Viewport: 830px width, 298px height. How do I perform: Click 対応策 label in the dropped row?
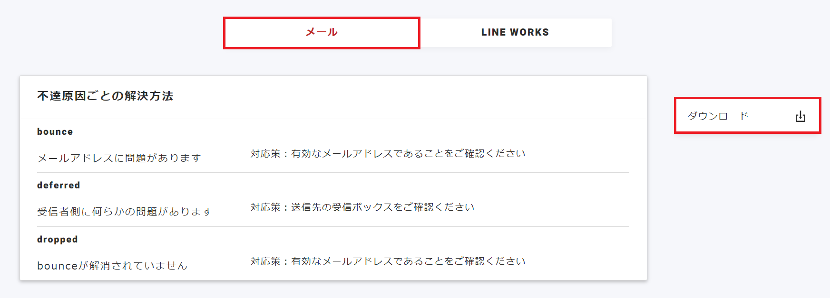click(265, 261)
